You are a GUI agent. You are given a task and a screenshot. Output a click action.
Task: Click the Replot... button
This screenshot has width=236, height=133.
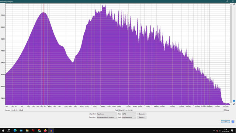coord(142,117)
